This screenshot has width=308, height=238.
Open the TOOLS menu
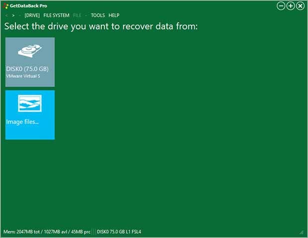[98, 15]
